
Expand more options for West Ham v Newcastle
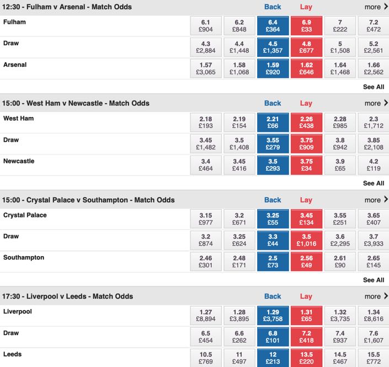pyautogui.click(x=376, y=103)
